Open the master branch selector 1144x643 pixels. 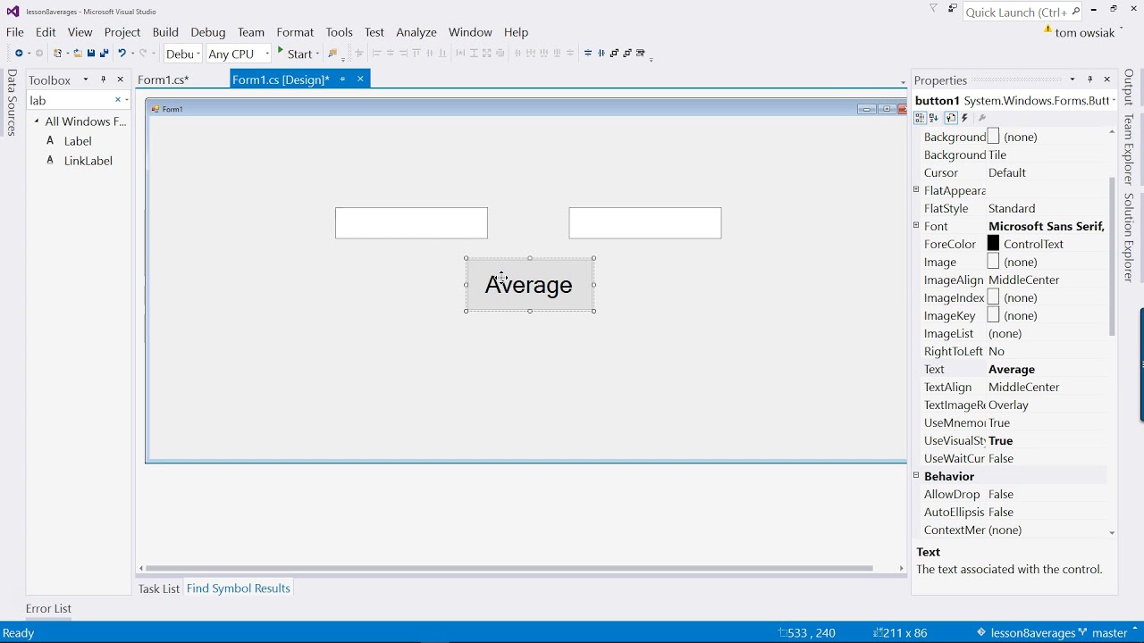pyautogui.click(x=1109, y=632)
